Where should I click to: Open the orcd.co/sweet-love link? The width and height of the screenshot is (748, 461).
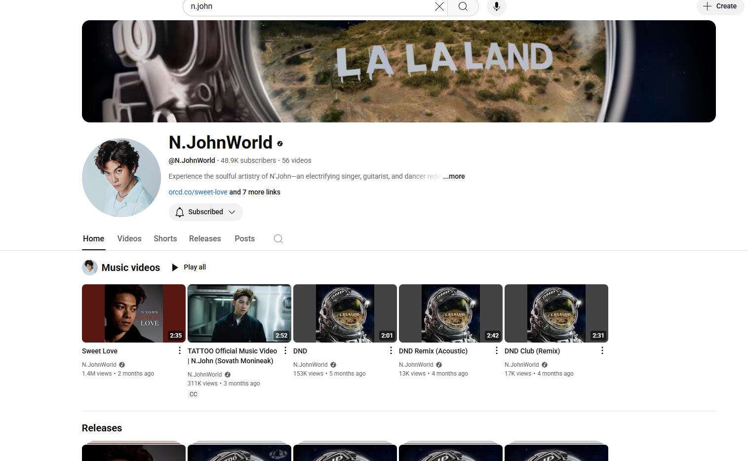coord(198,192)
